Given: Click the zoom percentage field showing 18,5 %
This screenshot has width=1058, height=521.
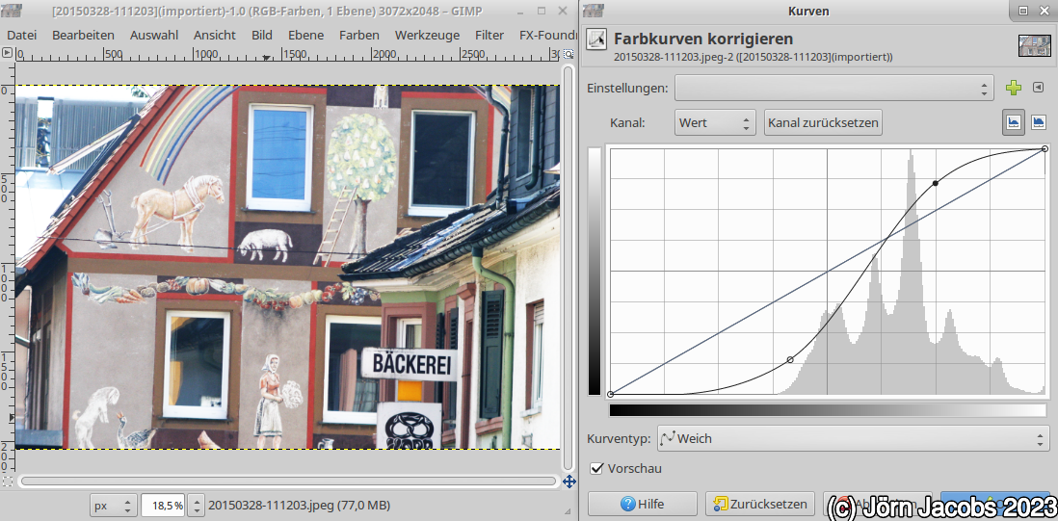Looking at the screenshot, I should [x=163, y=505].
